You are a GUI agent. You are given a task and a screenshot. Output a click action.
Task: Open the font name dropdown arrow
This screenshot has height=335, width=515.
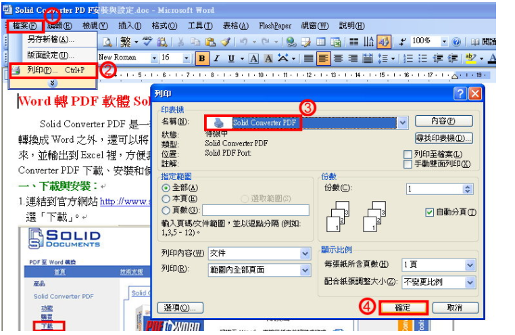click(154, 58)
